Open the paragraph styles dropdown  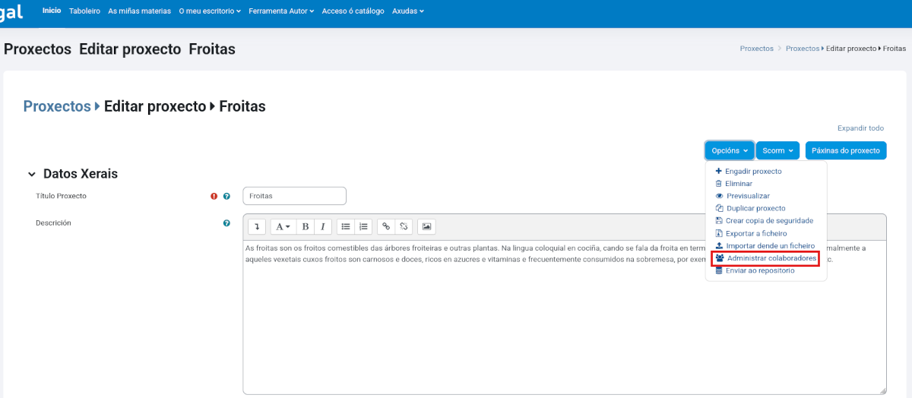282,226
